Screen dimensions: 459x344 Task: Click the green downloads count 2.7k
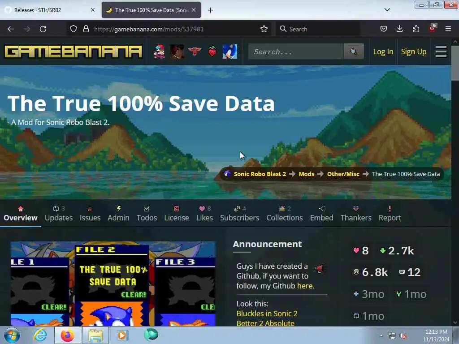point(397,251)
